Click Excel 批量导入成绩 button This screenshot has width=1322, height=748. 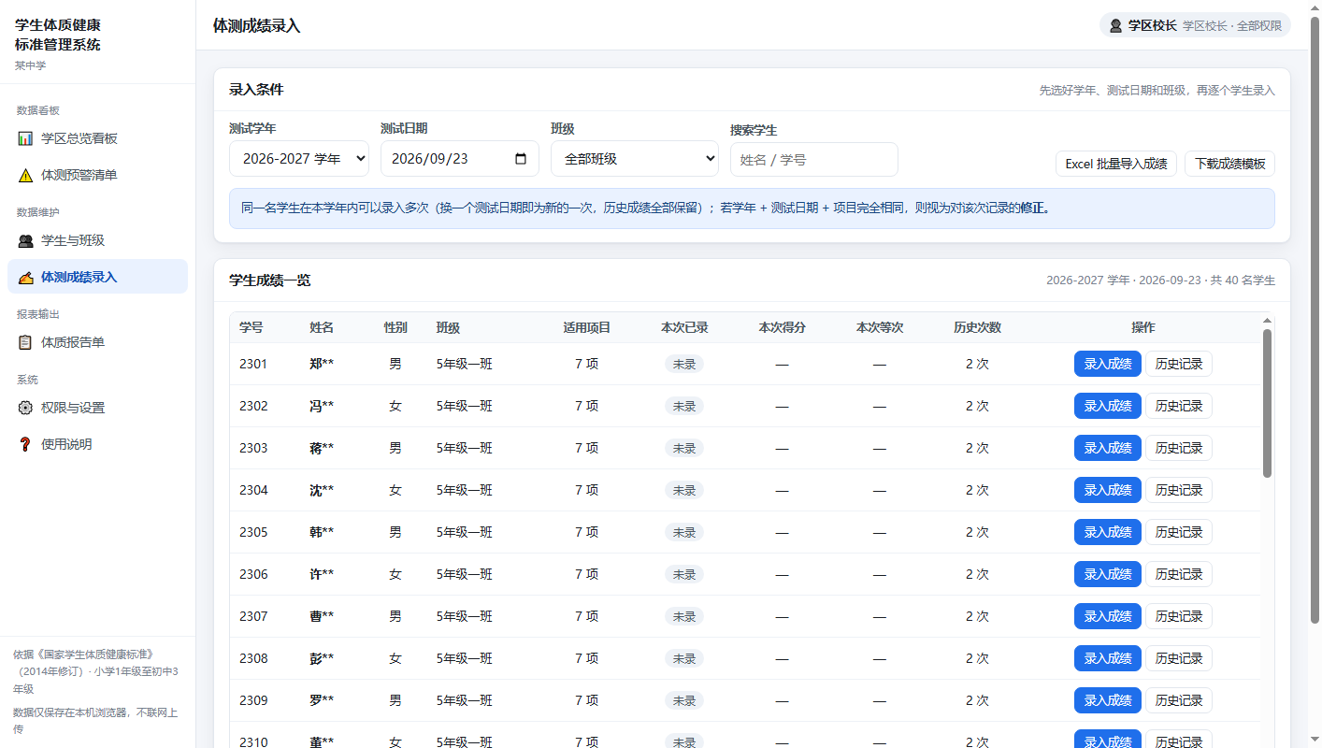(1116, 164)
